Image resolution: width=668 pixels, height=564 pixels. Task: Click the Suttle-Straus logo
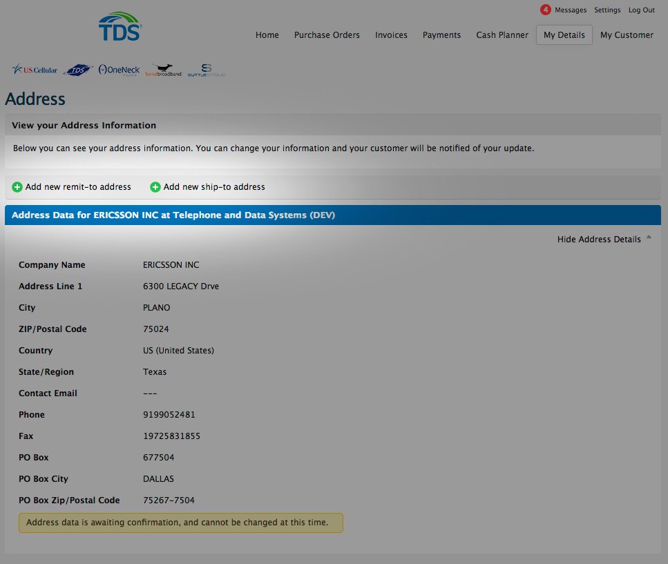coord(207,70)
